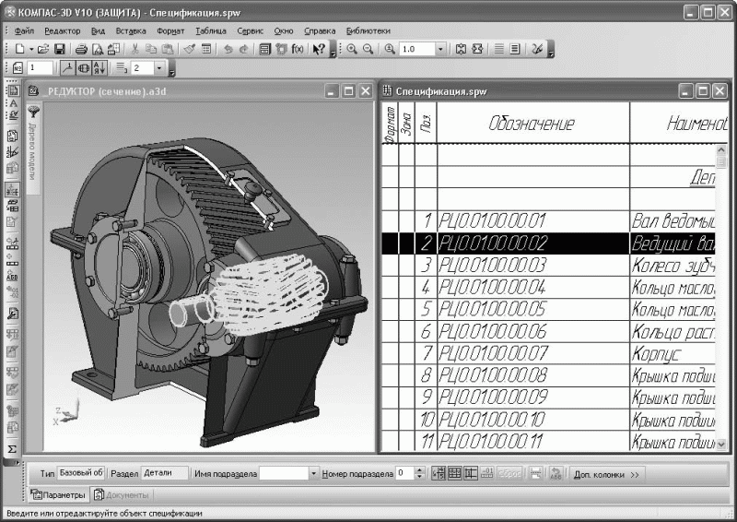This screenshot has width=737, height=522.
Task: Click the Номер подраздела spinner arrows
Action: (420, 473)
